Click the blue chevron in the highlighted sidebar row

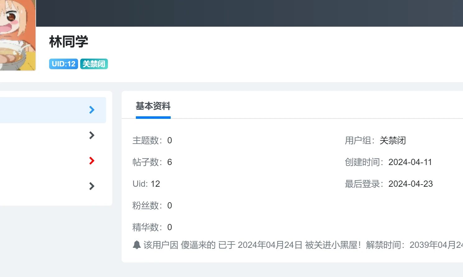pyautogui.click(x=92, y=110)
